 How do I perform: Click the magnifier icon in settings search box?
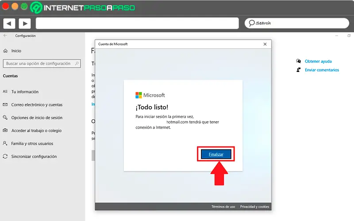click(x=77, y=63)
